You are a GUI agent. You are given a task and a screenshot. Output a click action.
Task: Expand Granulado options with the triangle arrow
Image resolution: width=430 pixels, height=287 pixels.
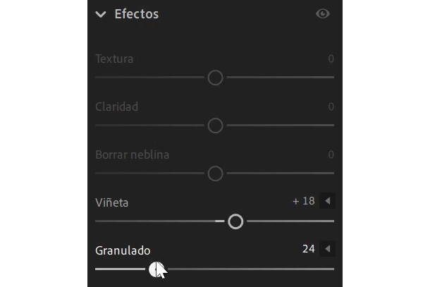pos(328,249)
